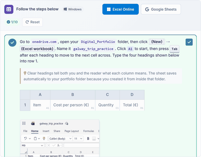Screen dimensions: 201x157
Task: Click the galway_trip_practice title in Excel
Action: [51, 124]
